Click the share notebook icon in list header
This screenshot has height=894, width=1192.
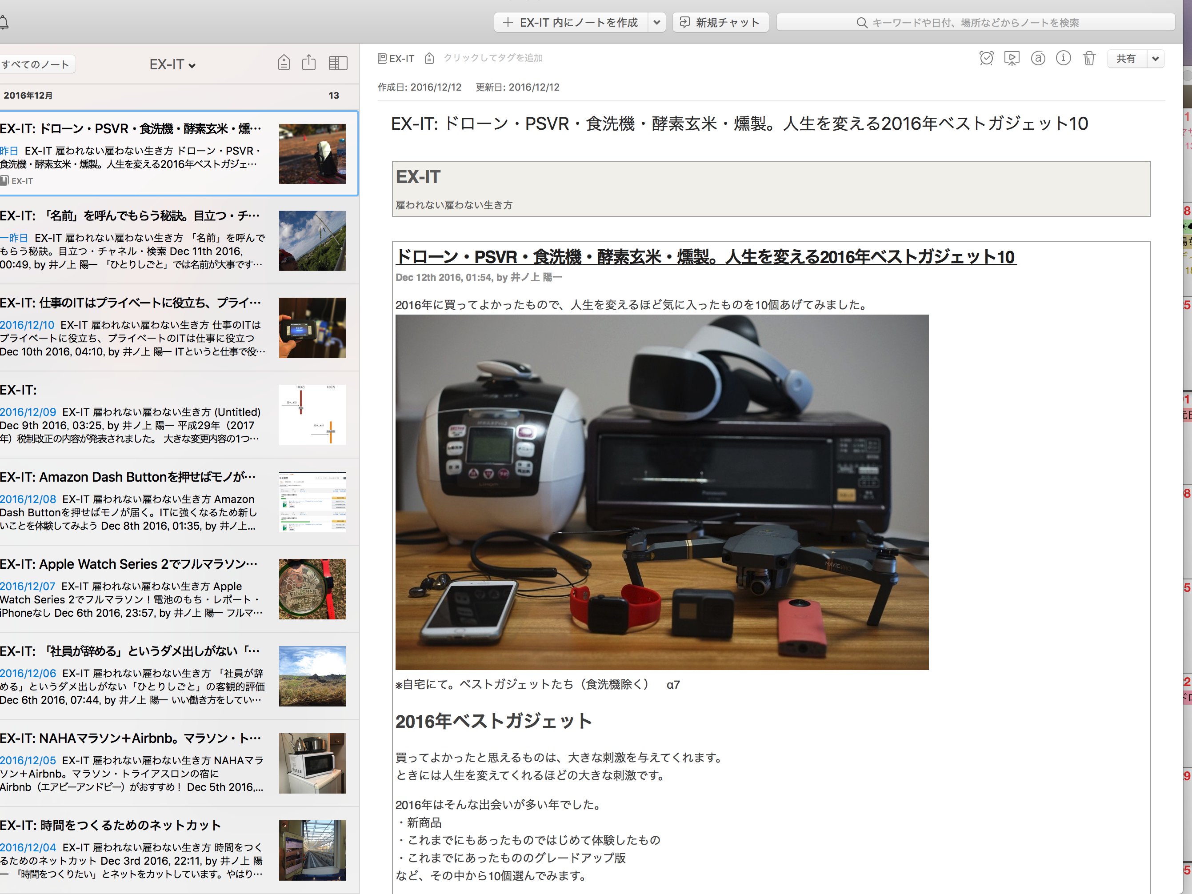309,63
